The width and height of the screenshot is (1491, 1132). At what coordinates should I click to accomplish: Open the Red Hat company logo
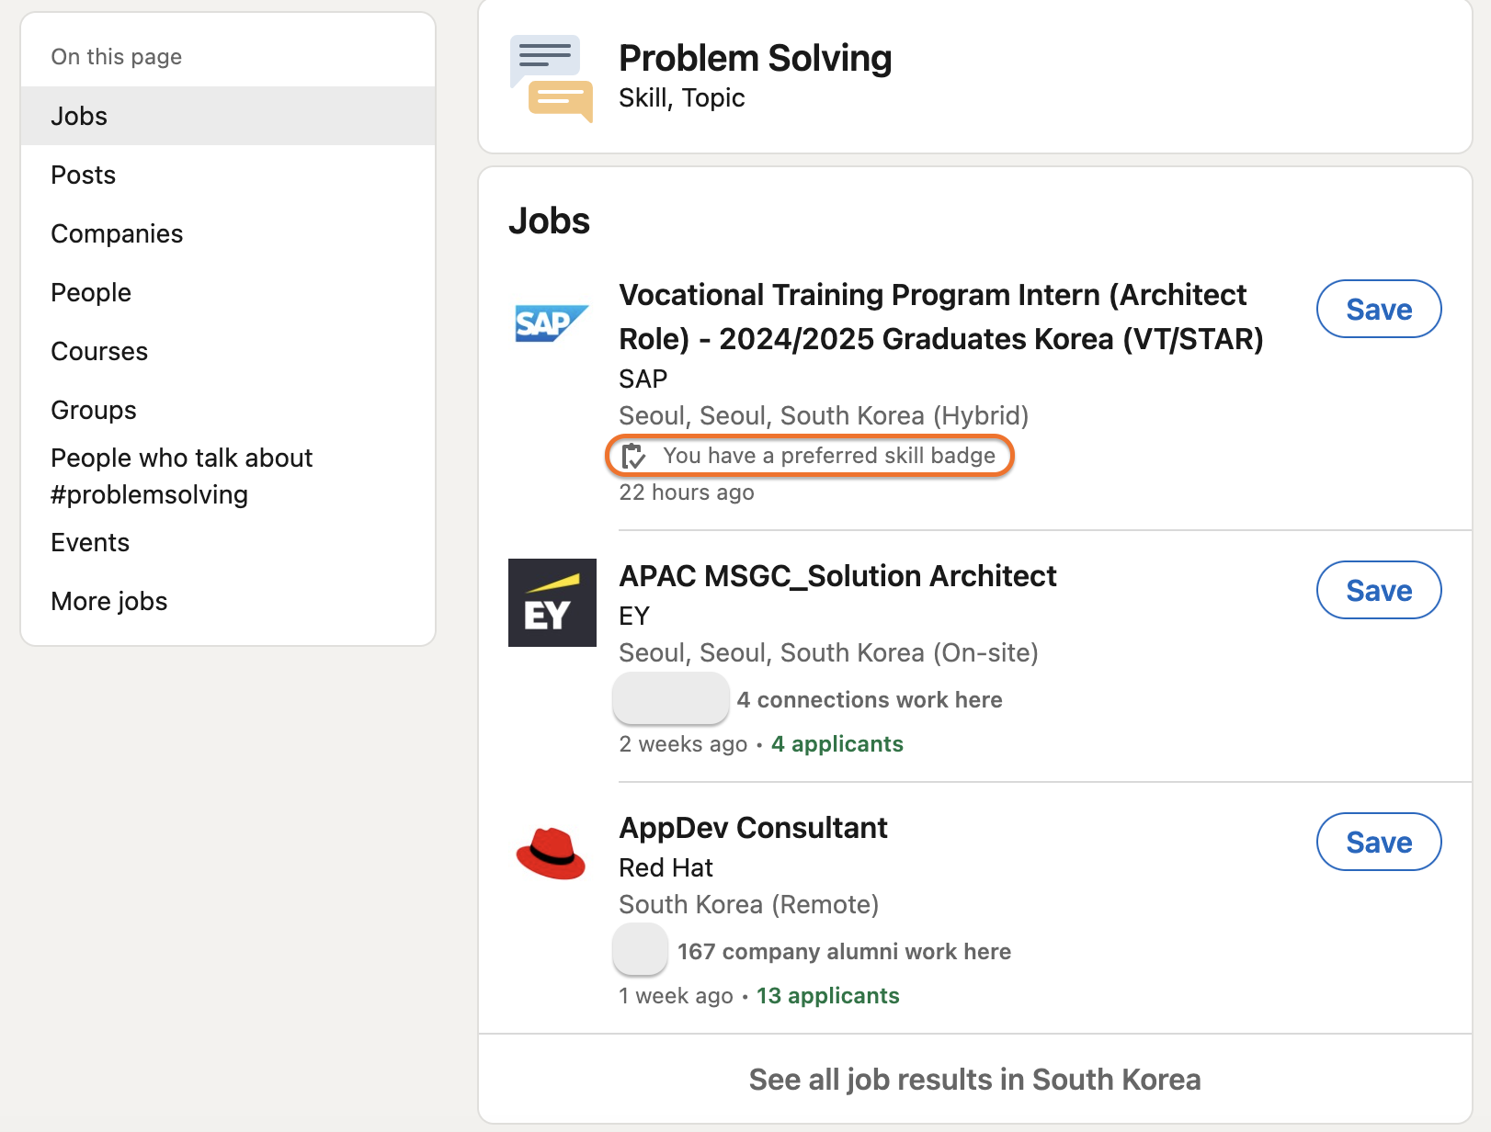pyautogui.click(x=552, y=854)
